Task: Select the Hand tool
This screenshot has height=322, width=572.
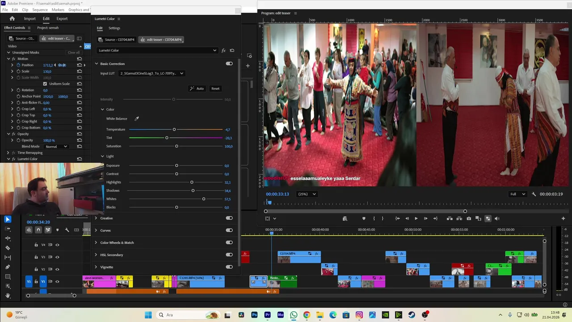Action: [x=8, y=295]
